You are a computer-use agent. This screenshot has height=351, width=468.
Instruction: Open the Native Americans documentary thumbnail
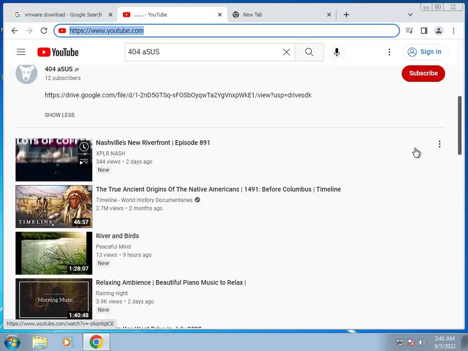pyautogui.click(x=54, y=207)
